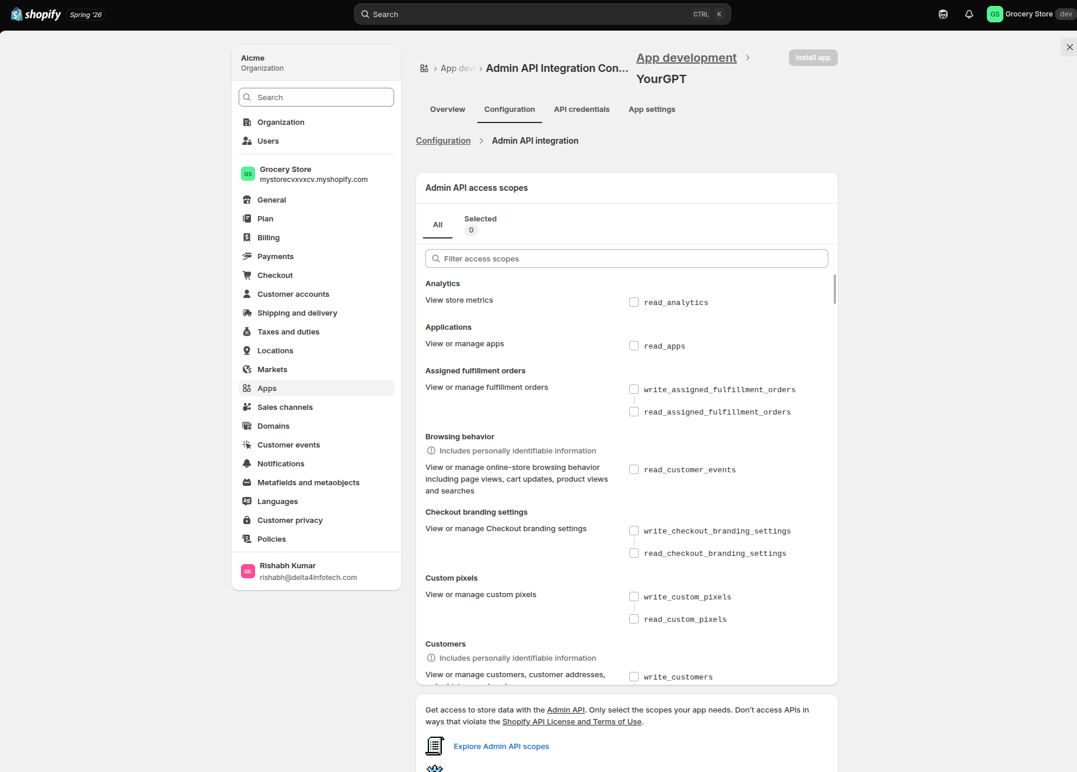Screen dimensions: 1077x772
Task: Click the Markets globe icon
Action: pos(247,369)
